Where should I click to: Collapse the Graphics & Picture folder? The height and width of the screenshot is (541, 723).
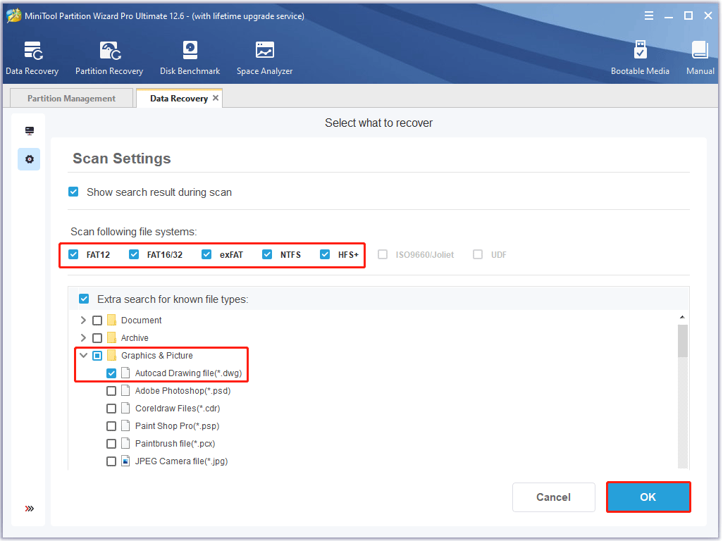coord(83,355)
